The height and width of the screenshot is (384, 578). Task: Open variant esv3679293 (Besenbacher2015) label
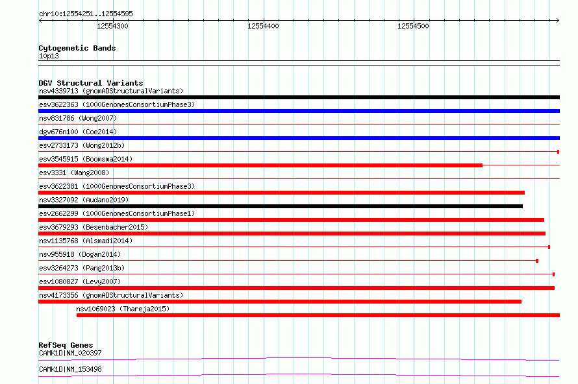click(x=94, y=227)
